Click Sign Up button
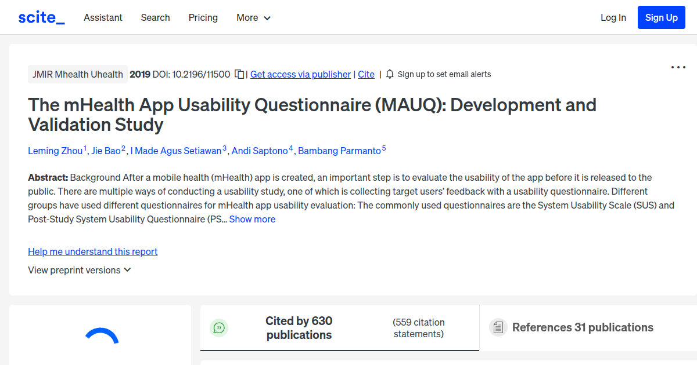697x365 pixels. pos(661,17)
